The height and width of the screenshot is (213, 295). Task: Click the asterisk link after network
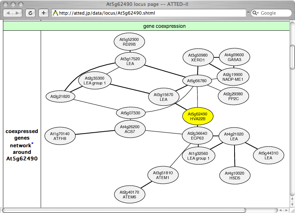[32, 144]
